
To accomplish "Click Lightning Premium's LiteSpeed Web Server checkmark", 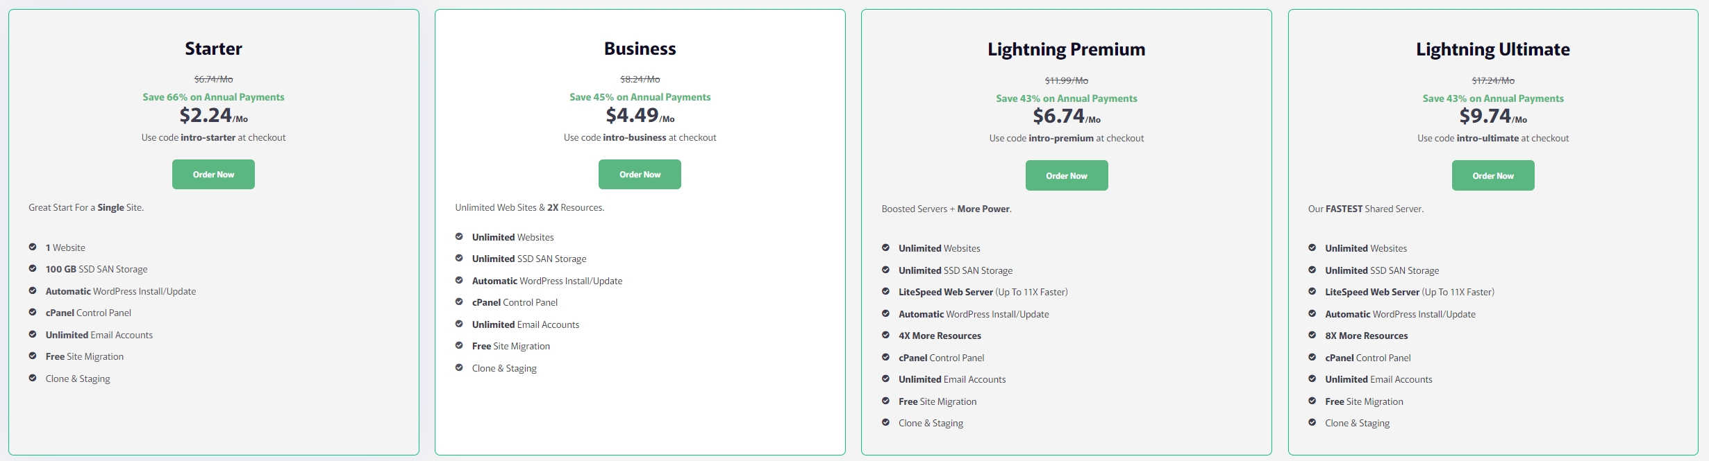I will pos(885,292).
